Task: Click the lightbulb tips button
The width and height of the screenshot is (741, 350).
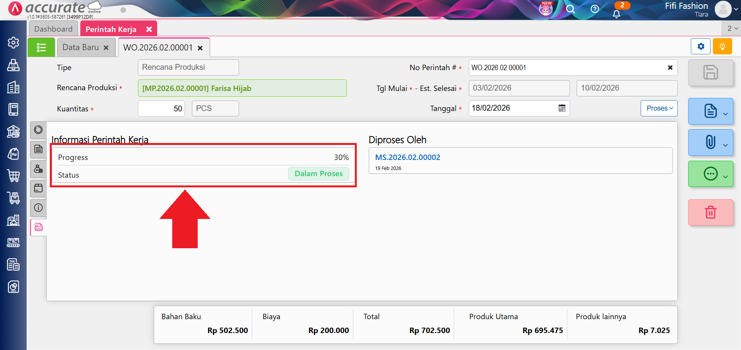Action: (x=722, y=47)
